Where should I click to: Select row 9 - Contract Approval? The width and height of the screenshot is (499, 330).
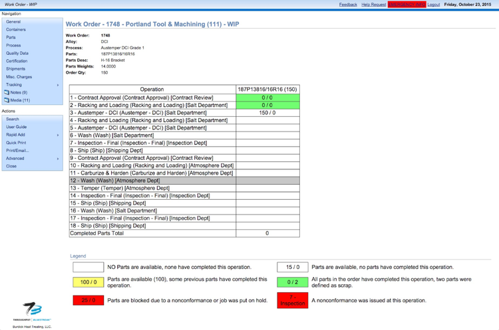point(152,158)
